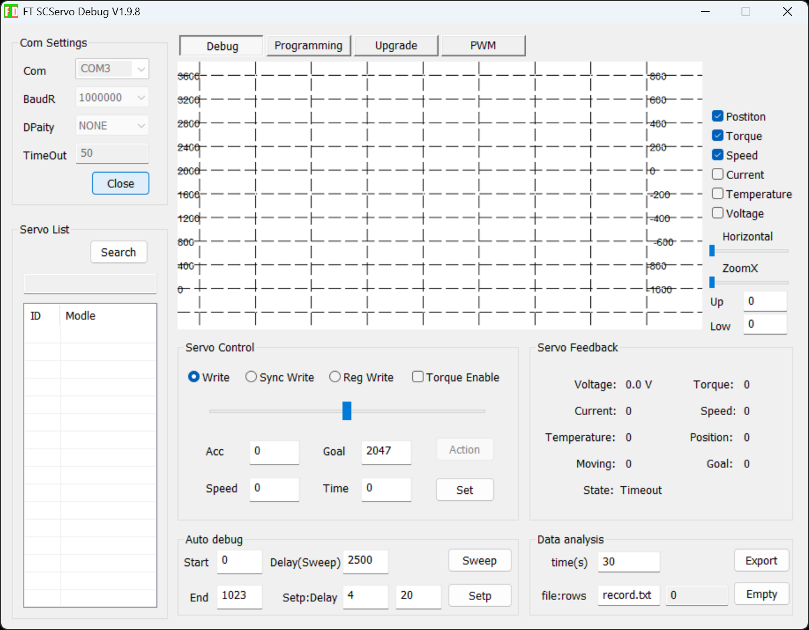Image resolution: width=809 pixels, height=630 pixels.
Task: Select the time(s) input field
Action: pyautogui.click(x=629, y=562)
